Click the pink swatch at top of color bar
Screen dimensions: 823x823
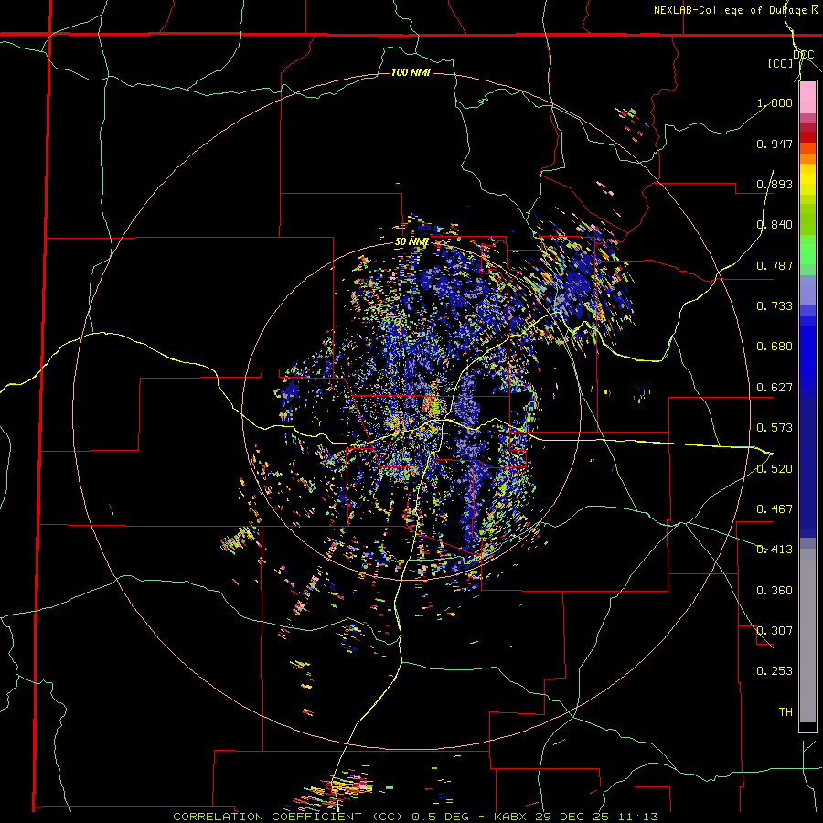coord(807,98)
